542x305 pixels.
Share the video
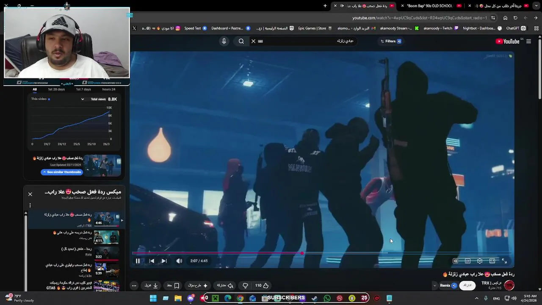pyautogui.click(x=224, y=286)
